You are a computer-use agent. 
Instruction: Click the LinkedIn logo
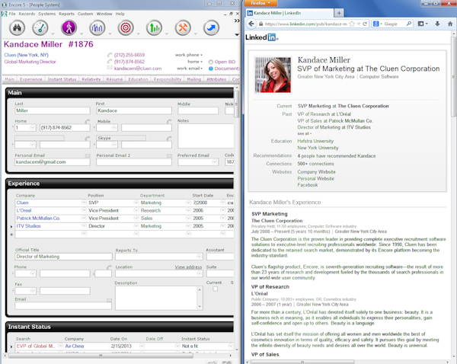click(x=261, y=37)
